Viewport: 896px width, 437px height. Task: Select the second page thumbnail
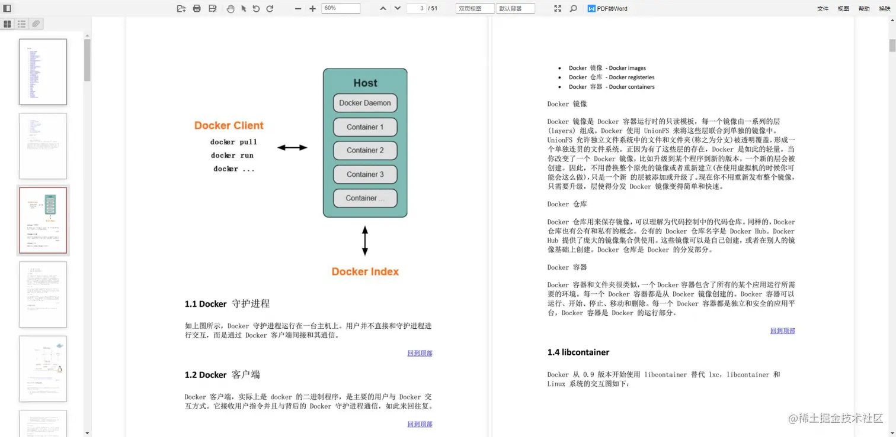[x=43, y=146]
